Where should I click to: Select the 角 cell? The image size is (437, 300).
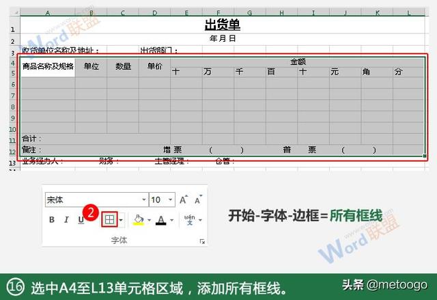click(x=377, y=72)
